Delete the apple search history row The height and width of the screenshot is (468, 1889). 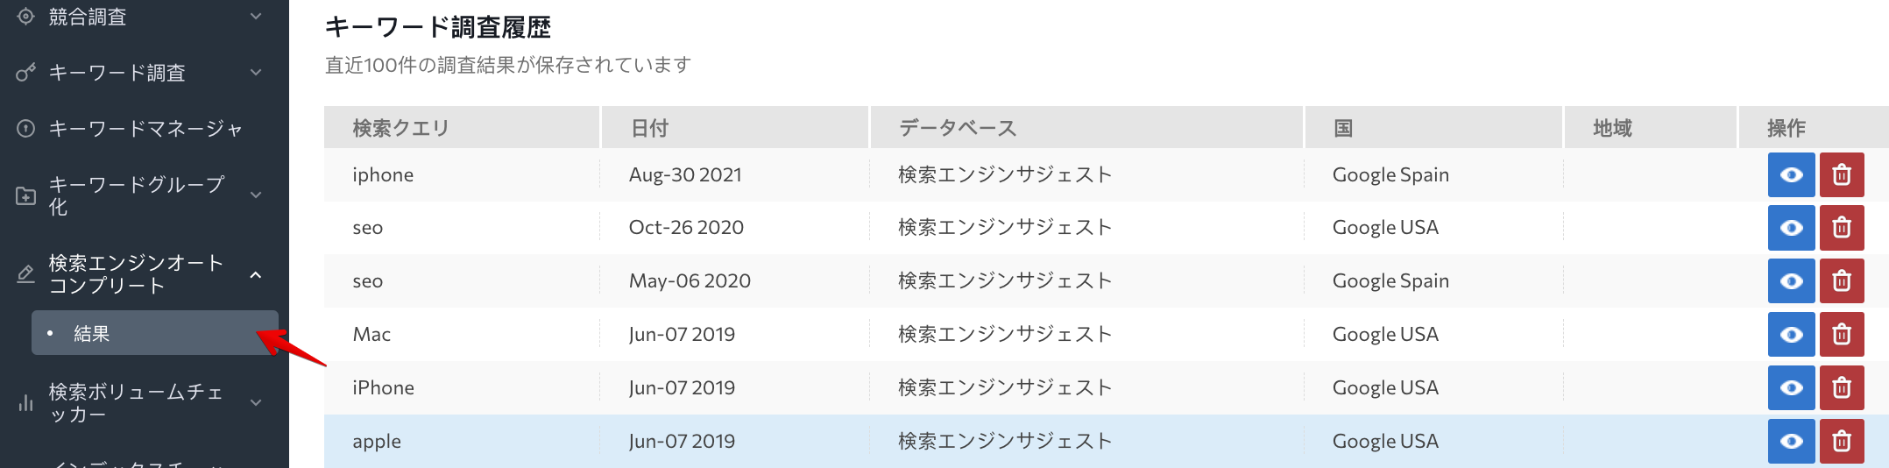tap(1842, 441)
